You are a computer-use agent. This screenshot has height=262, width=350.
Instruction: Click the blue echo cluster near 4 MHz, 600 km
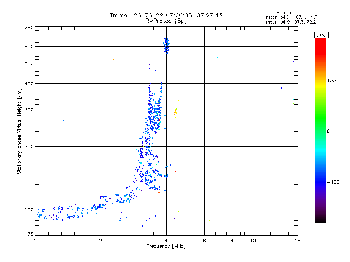pyautogui.click(x=167, y=46)
